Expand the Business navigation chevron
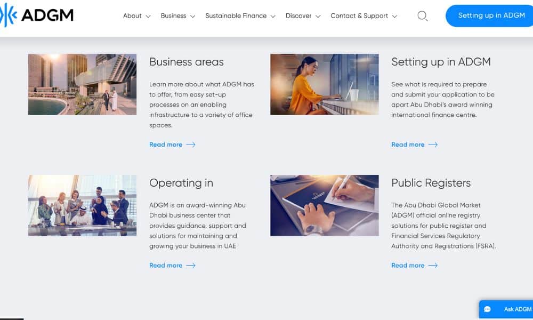Screen dimensions: 533x320 coord(192,16)
